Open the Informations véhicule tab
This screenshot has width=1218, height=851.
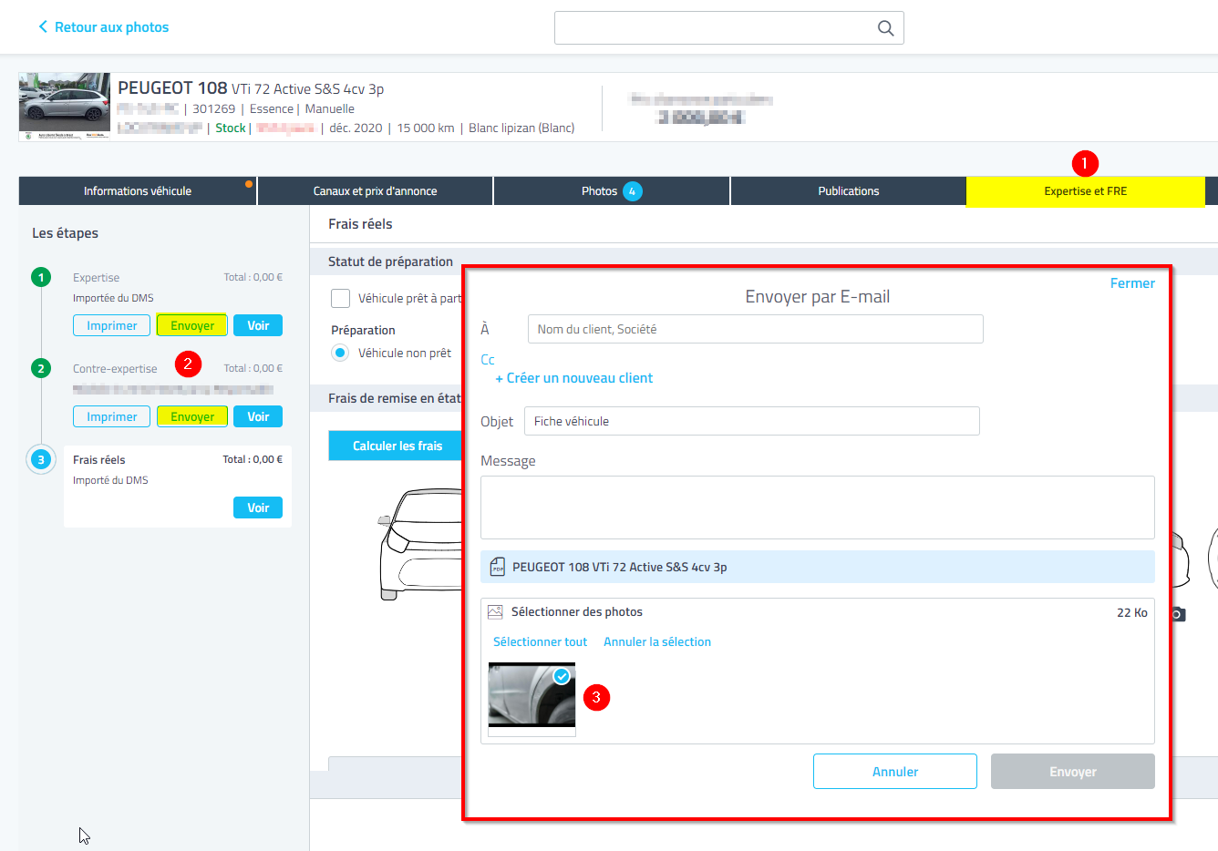coord(138,191)
